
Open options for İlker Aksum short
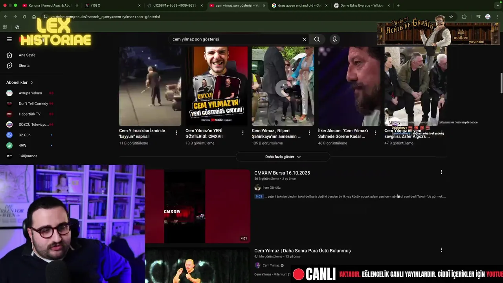[x=376, y=133]
